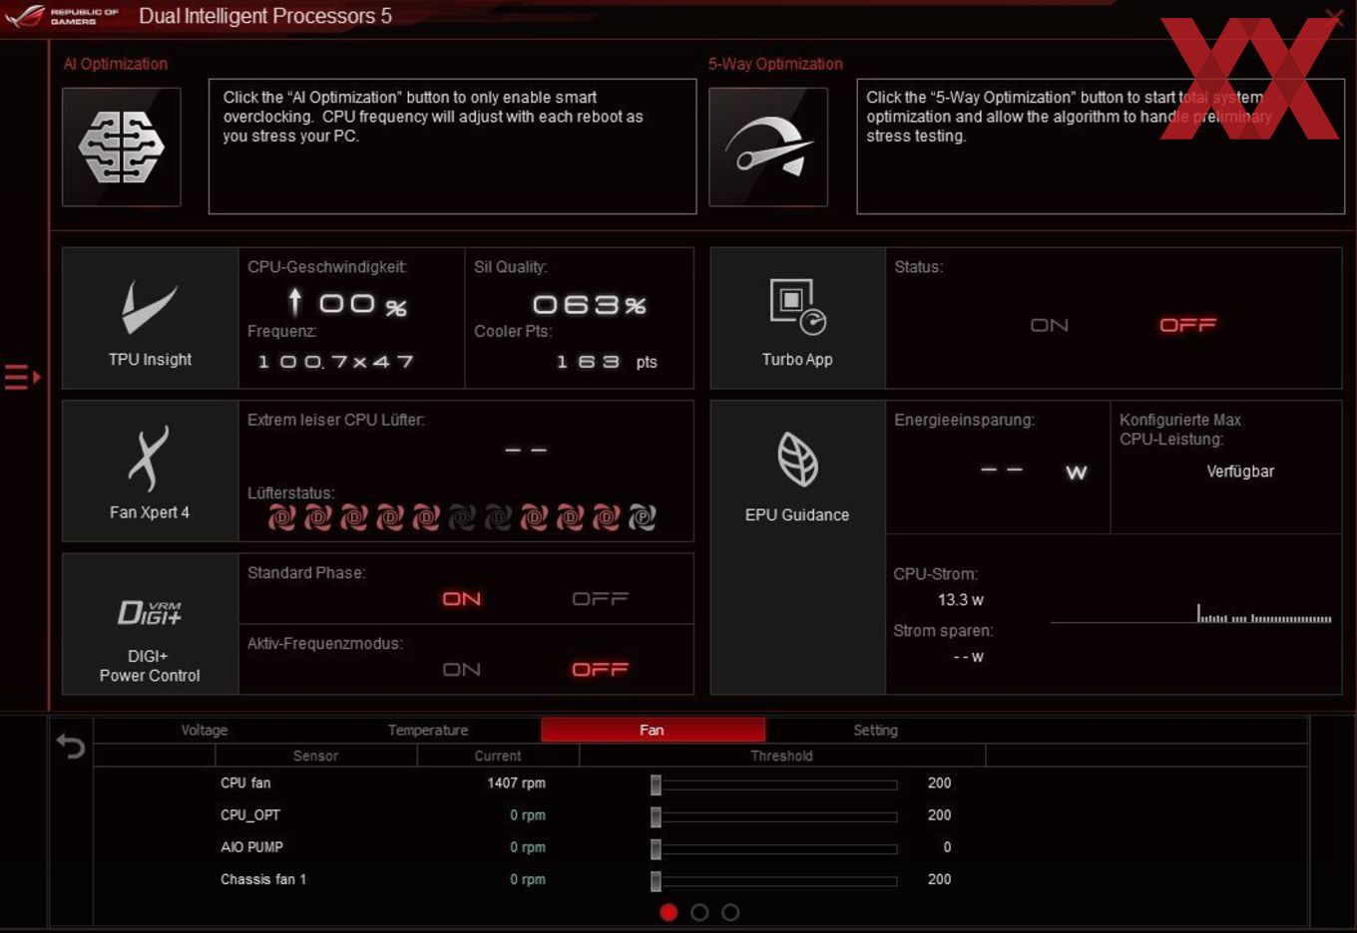Close the Dual Intelligent Processors window
Viewport: 1357px width, 933px height.
pyautogui.click(x=1333, y=16)
